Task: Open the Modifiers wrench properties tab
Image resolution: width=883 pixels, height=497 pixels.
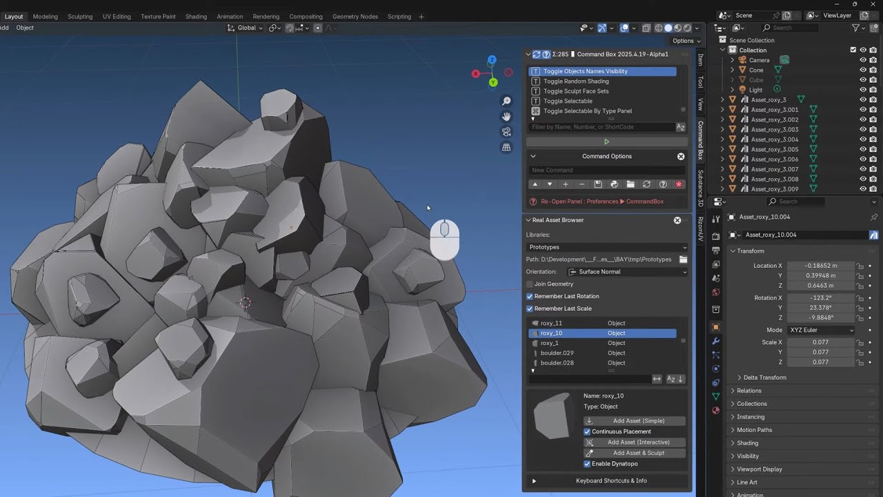Action: [715, 341]
